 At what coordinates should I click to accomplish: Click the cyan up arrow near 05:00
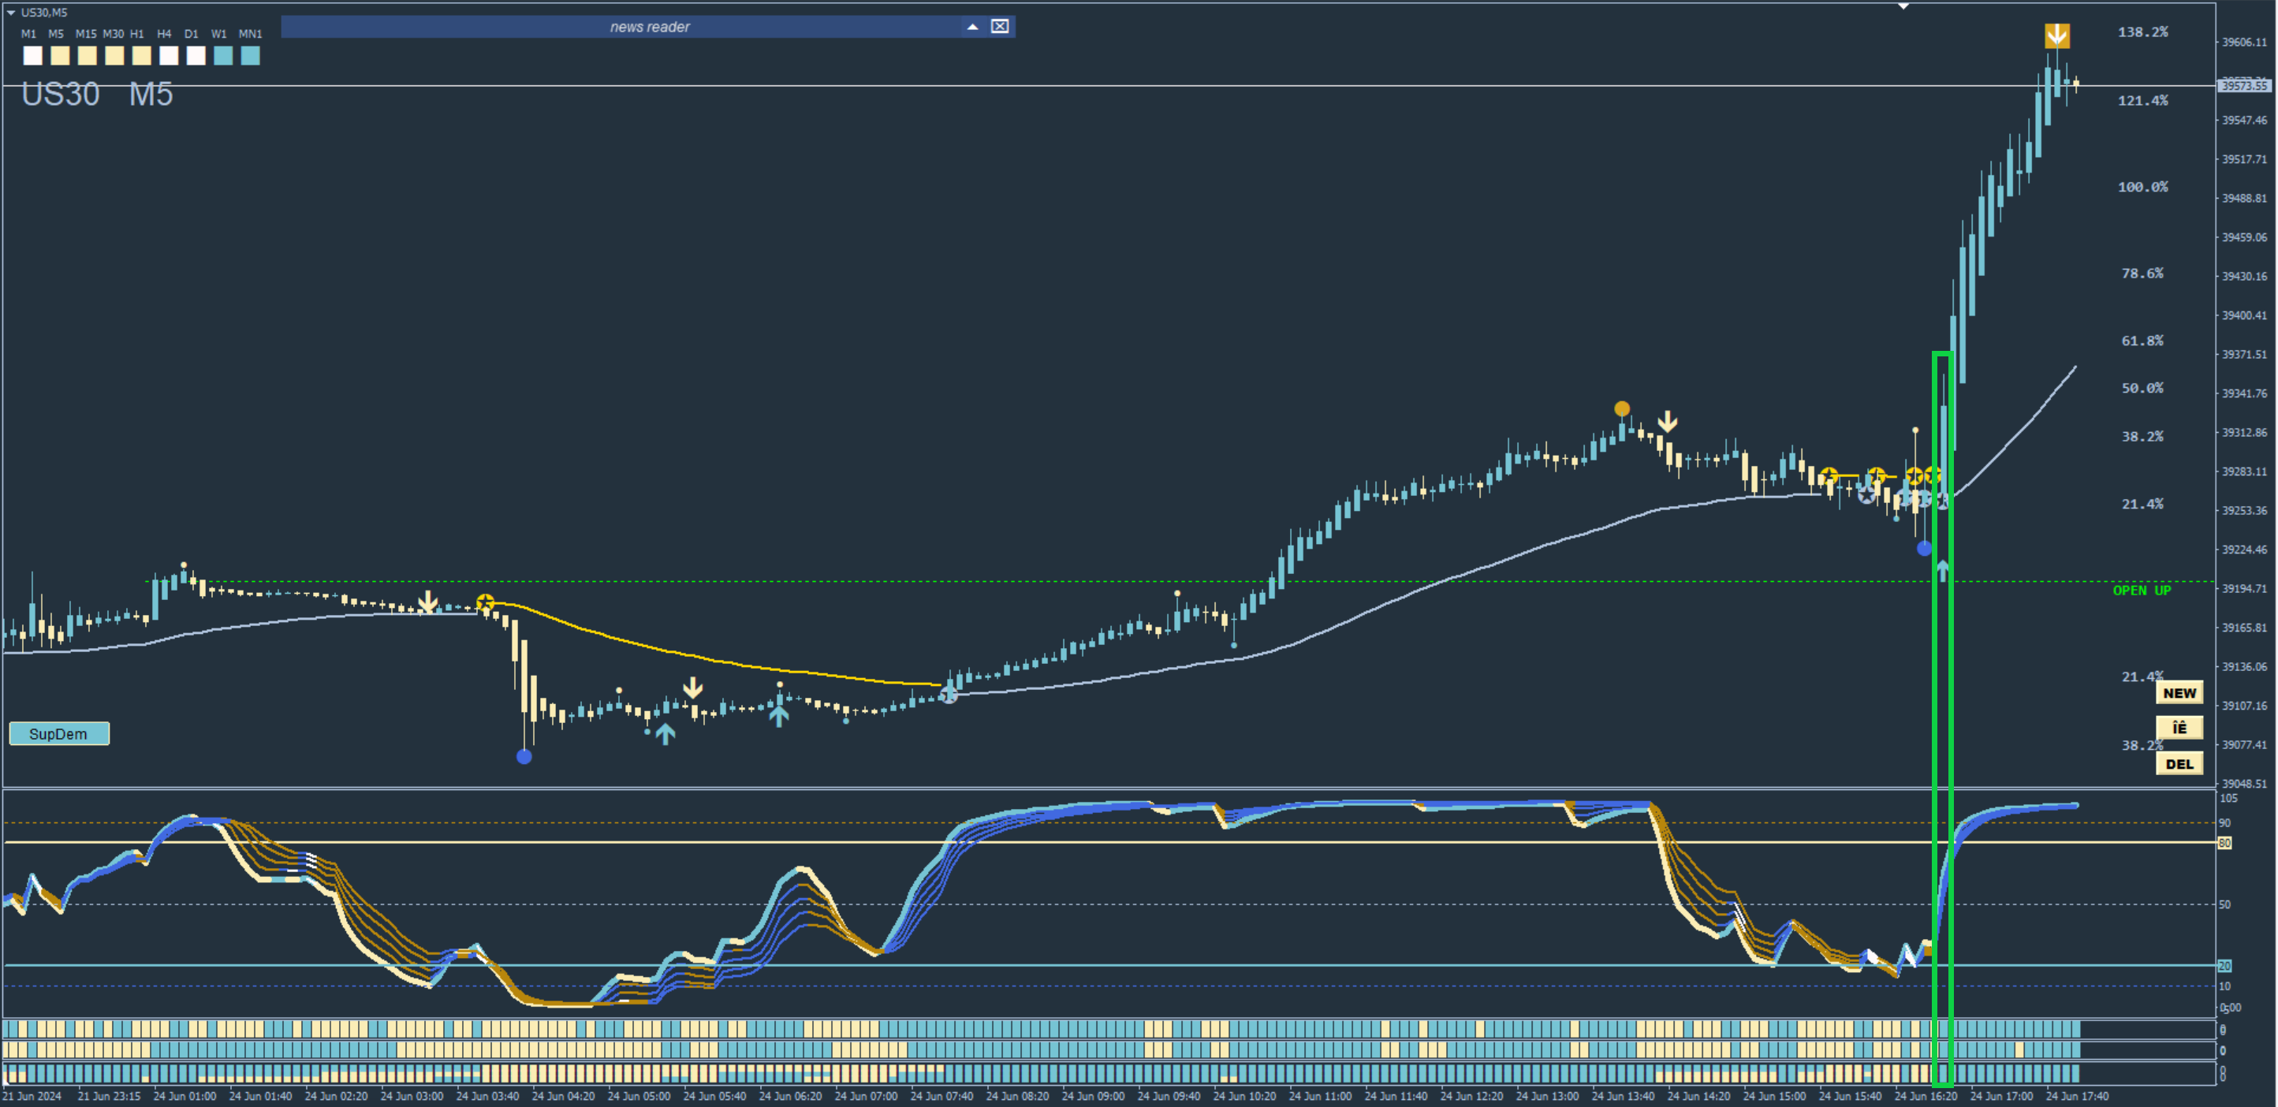(665, 733)
